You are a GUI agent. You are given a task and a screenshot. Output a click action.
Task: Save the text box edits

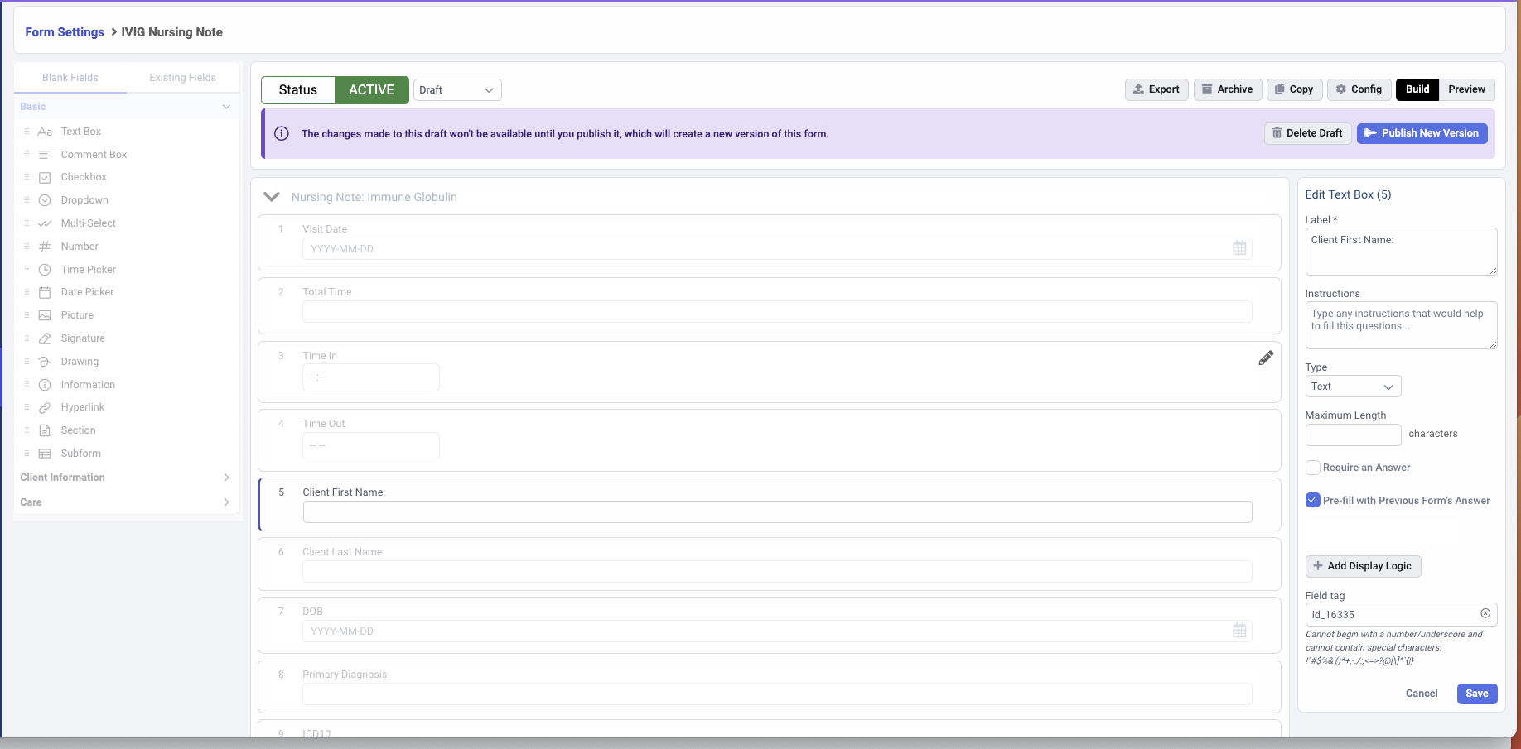click(x=1476, y=694)
